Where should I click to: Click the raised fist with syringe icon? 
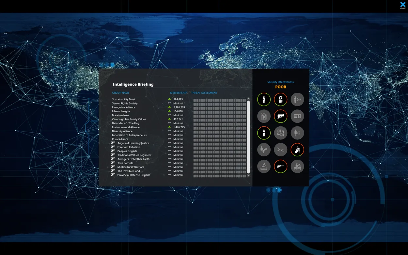tap(297, 150)
